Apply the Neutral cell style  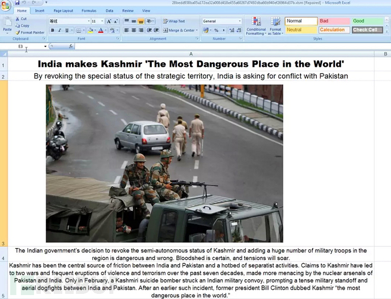point(301,29)
